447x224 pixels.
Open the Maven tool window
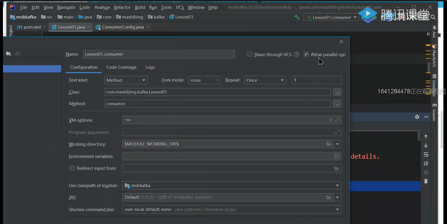click(434, 112)
